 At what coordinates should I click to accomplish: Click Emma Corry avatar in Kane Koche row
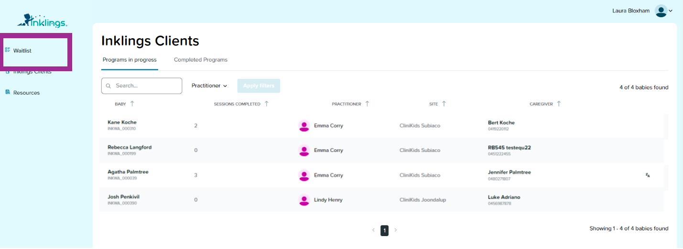click(x=304, y=126)
